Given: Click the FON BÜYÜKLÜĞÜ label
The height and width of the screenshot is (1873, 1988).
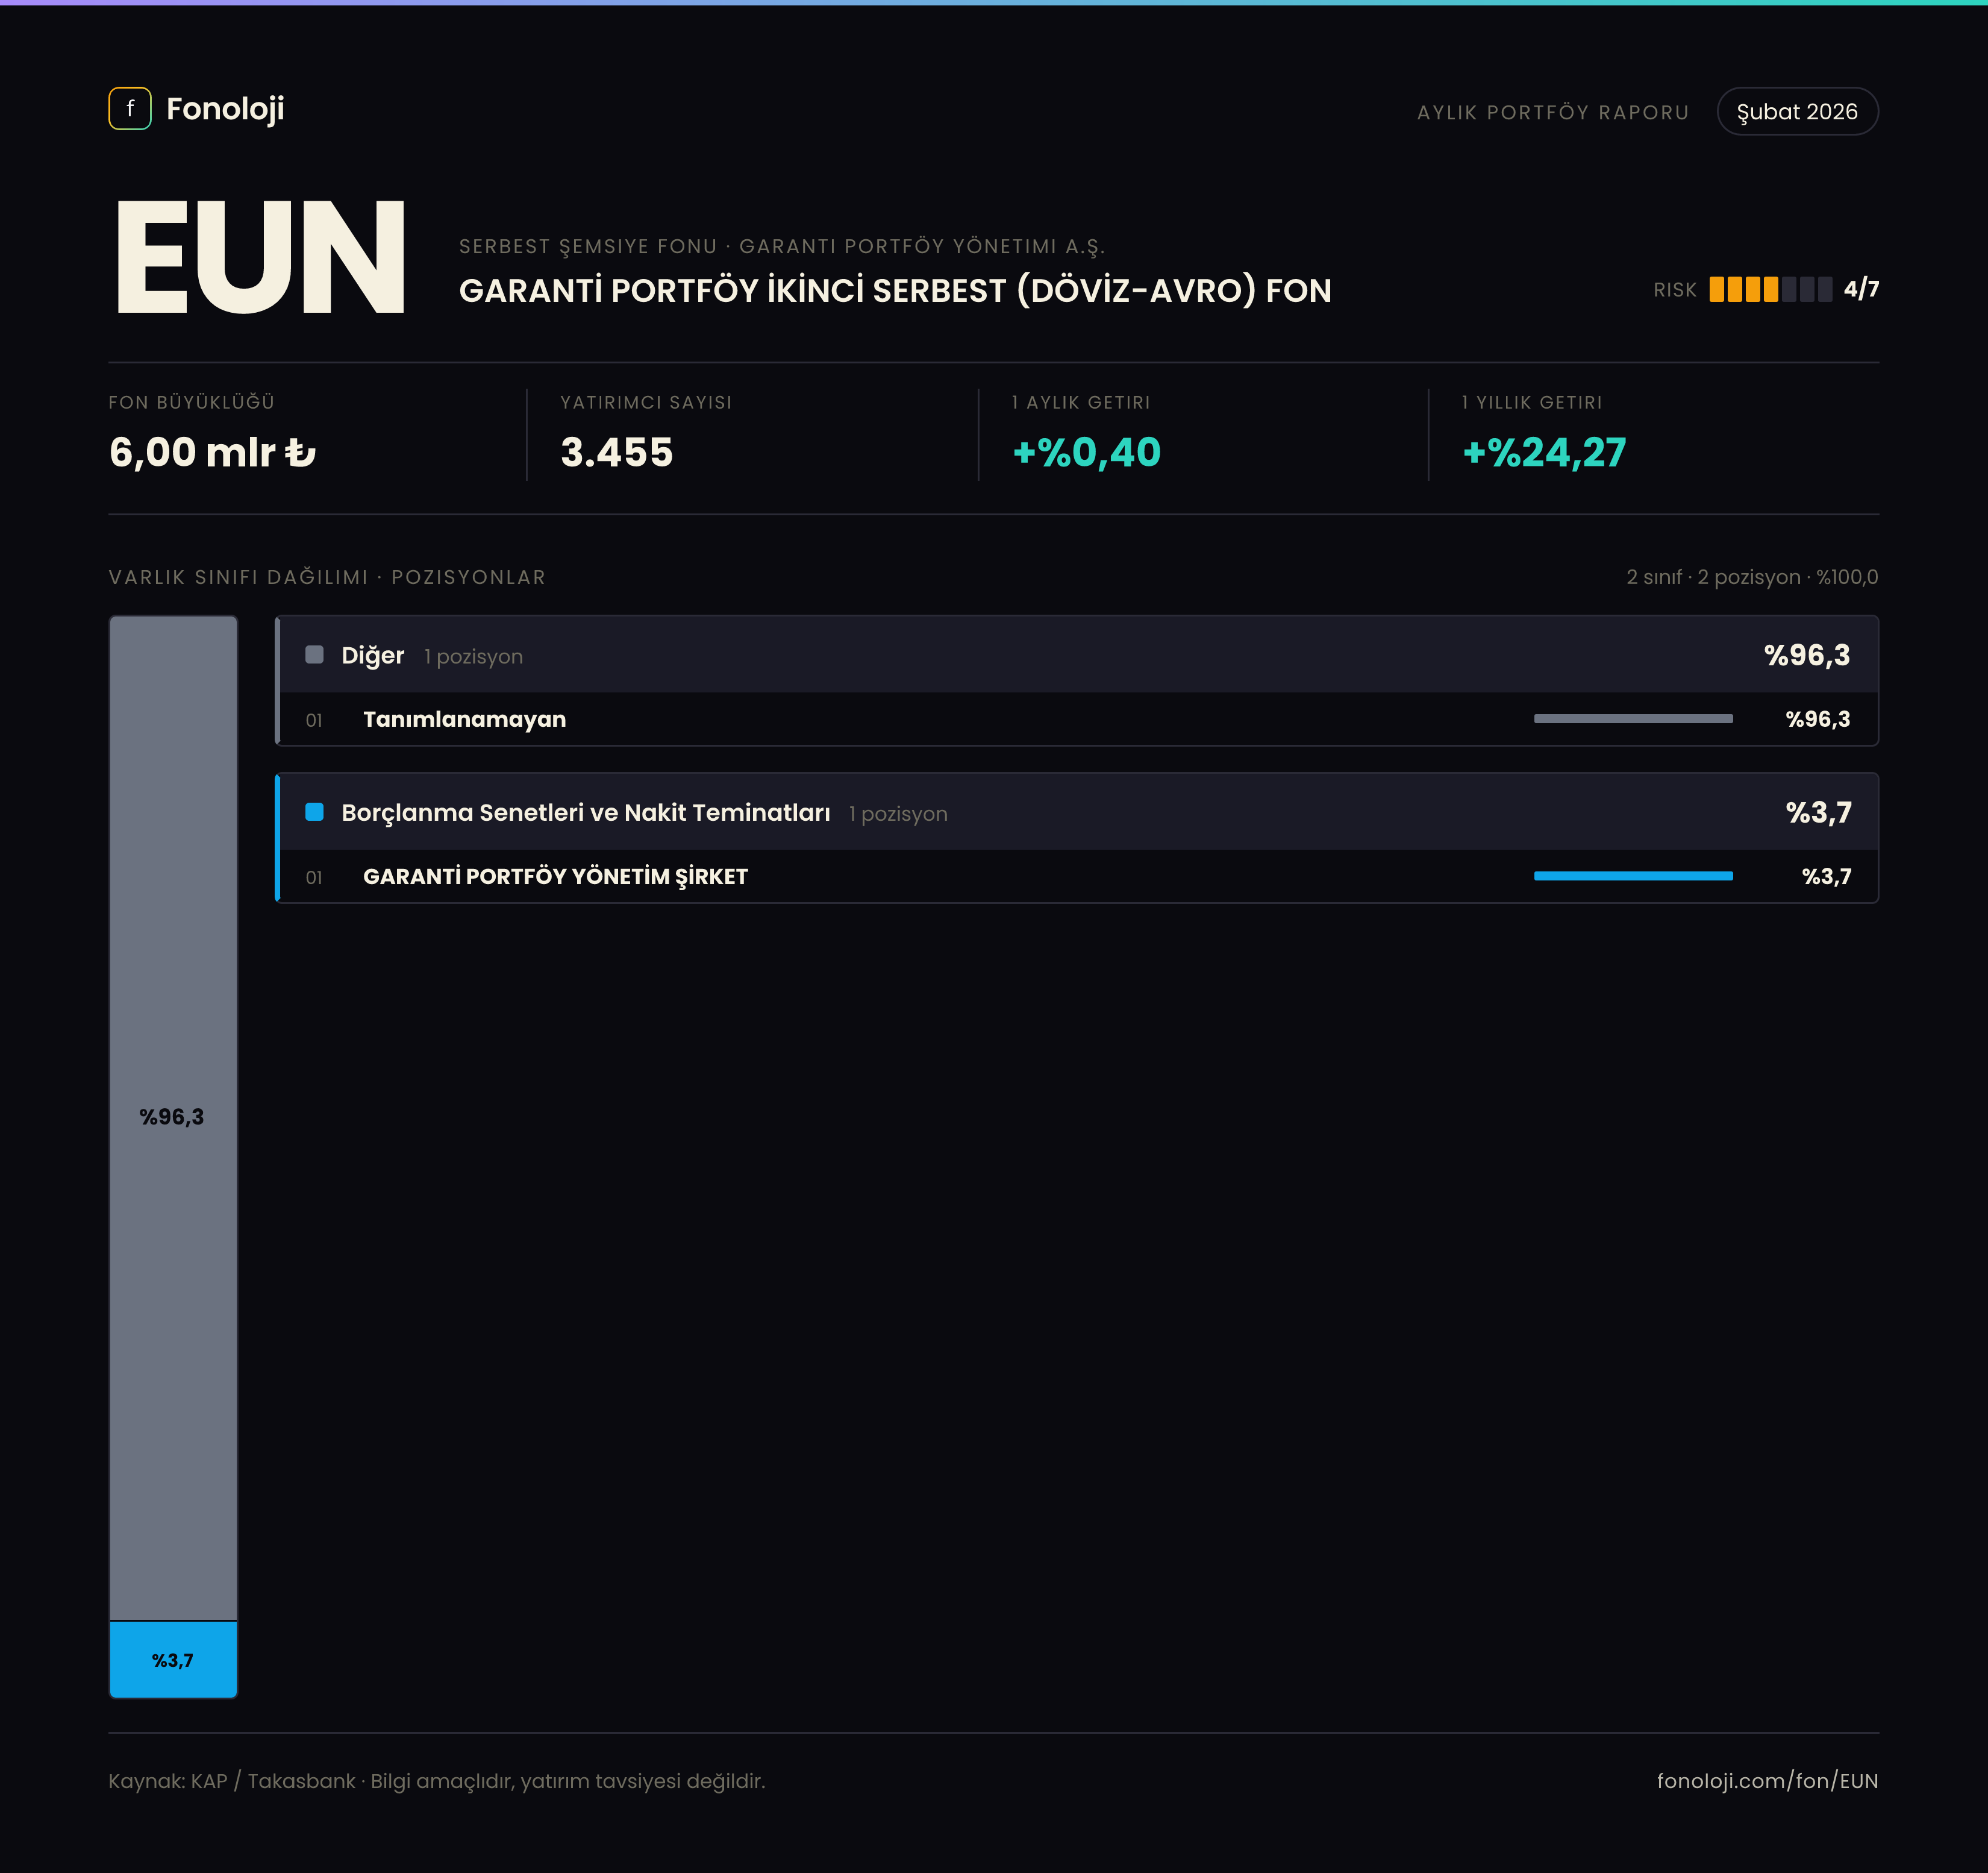Looking at the screenshot, I should pos(192,402).
